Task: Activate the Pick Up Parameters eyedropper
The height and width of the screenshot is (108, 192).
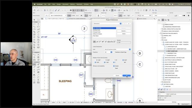Action: [x=56, y=10]
